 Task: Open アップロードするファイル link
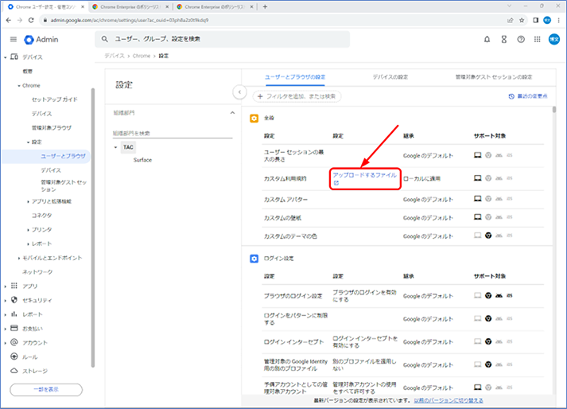(364, 178)
